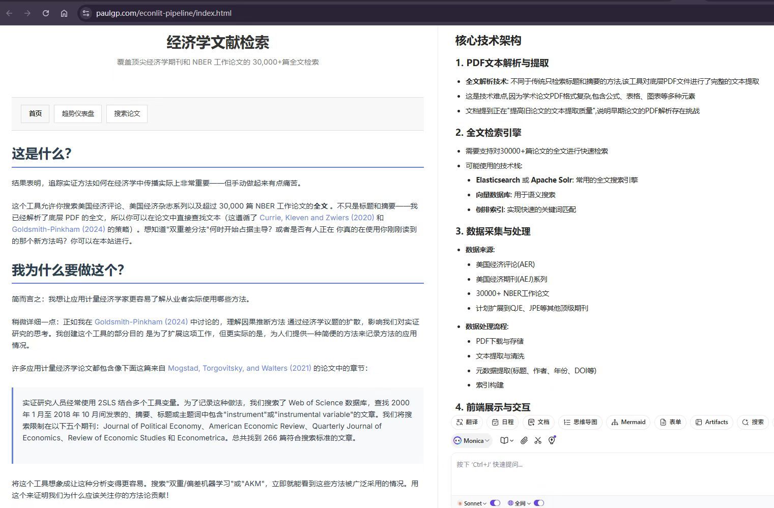The width and height of the screenshot is (774, 508).
Task: Open the lightbulb prompt ideas icon
Action: [x=552, y=440]
